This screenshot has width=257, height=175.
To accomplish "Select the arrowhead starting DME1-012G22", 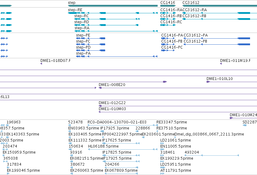I will pos(100,106).
